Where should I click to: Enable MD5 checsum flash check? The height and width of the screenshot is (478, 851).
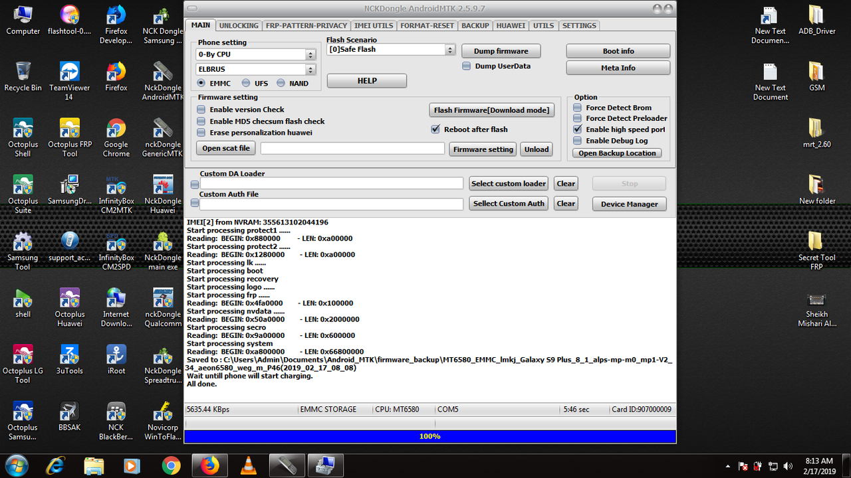(201, 121)
